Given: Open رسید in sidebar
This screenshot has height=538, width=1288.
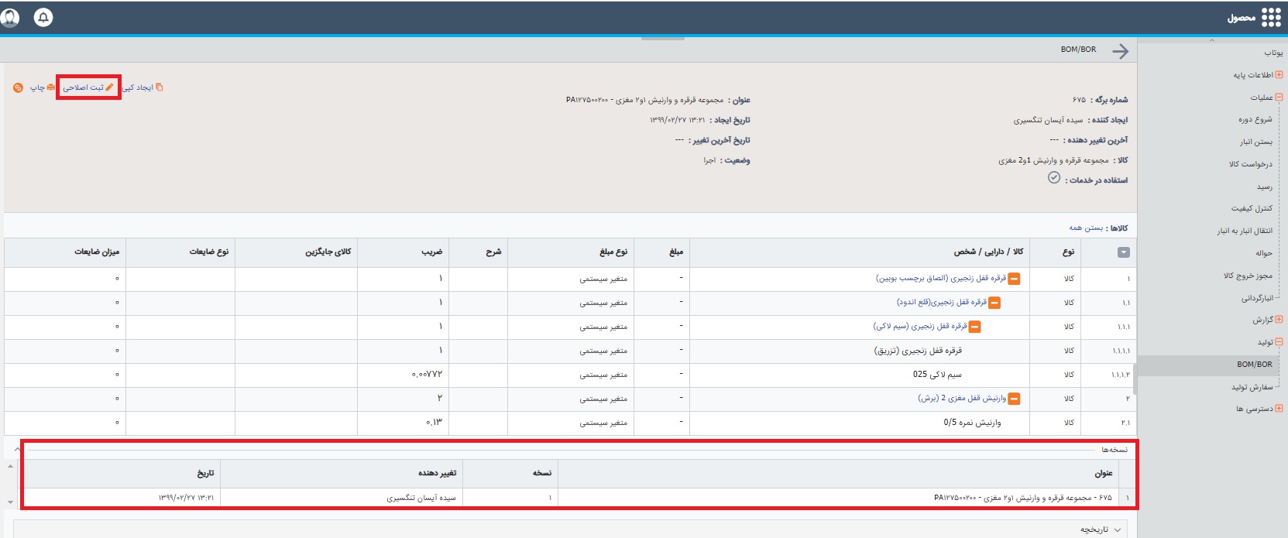Looking at the screenshot, I should (x=1265, y=187).
